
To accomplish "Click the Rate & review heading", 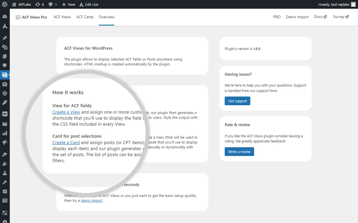I will click(237, 125).
